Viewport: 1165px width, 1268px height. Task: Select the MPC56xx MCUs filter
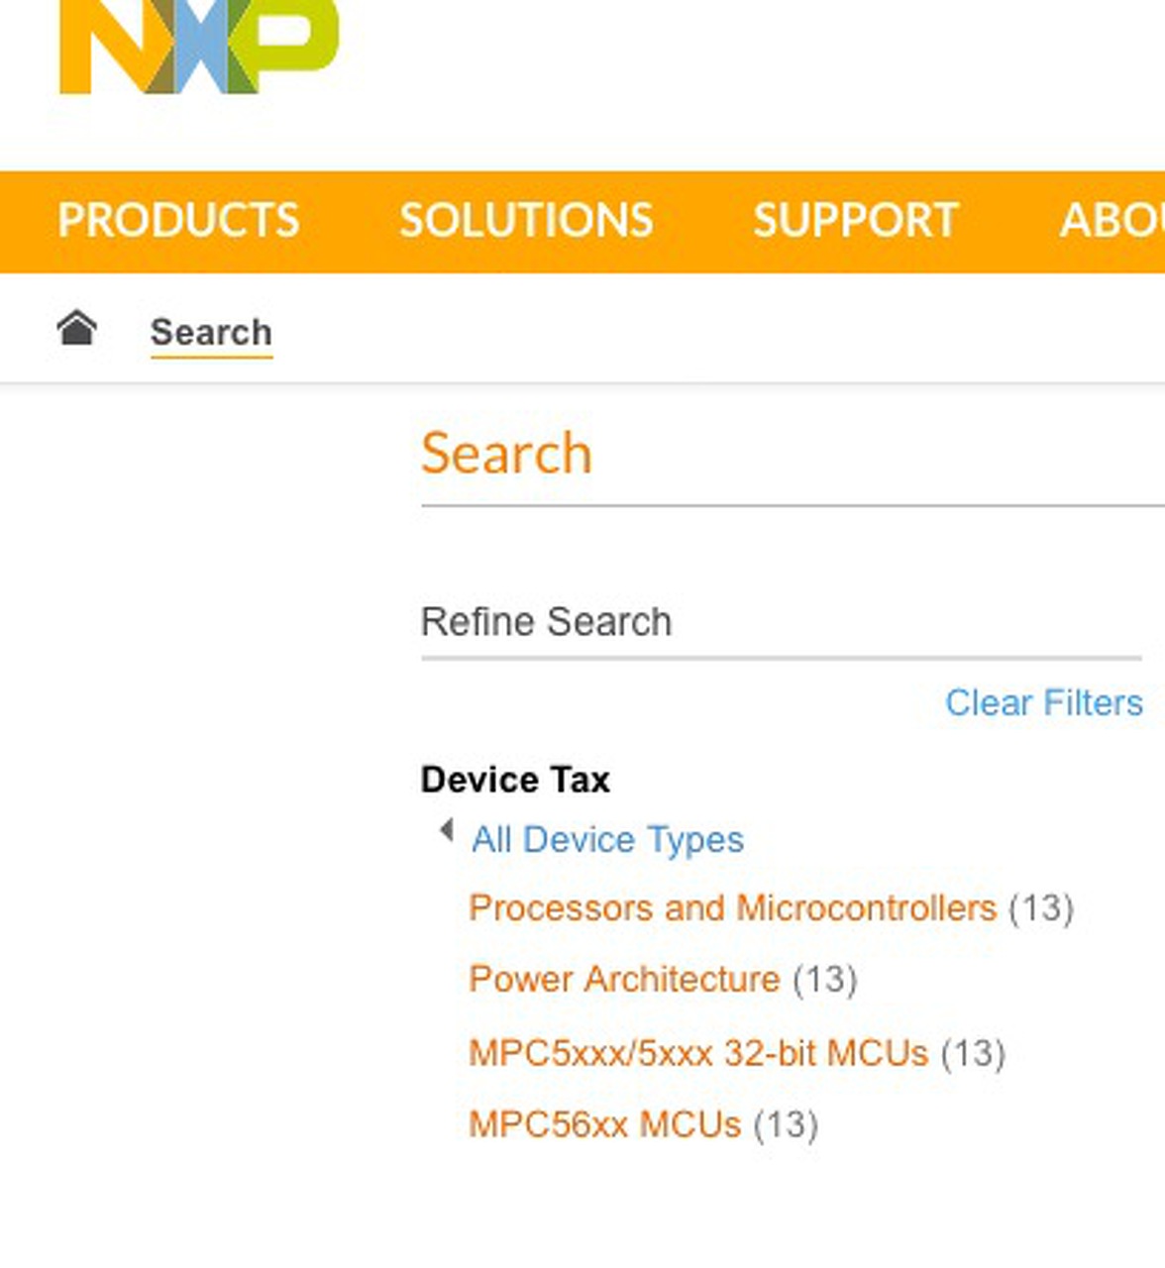(x=604, y=1125)
